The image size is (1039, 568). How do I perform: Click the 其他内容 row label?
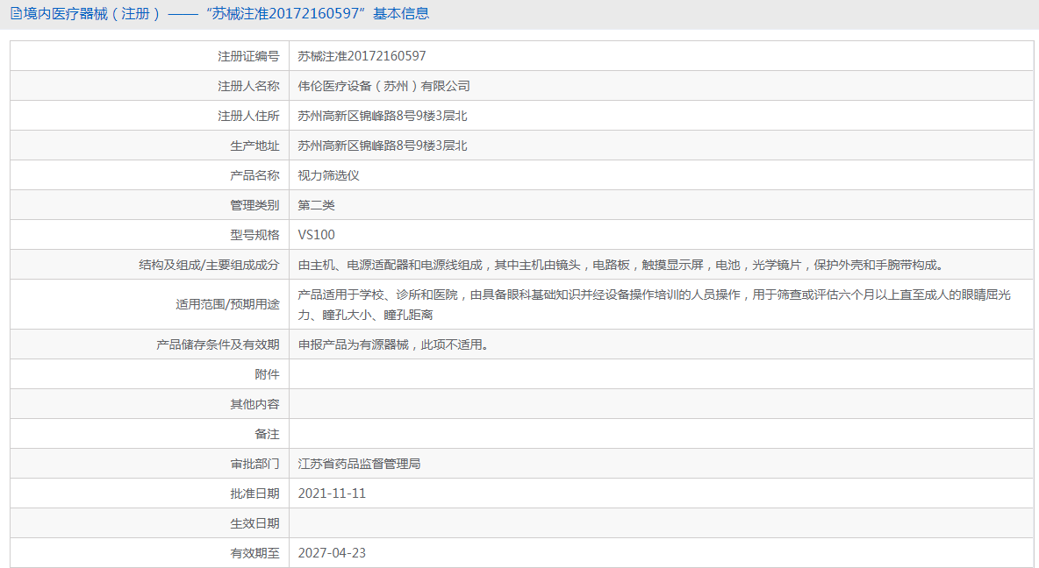pos(254,403)
